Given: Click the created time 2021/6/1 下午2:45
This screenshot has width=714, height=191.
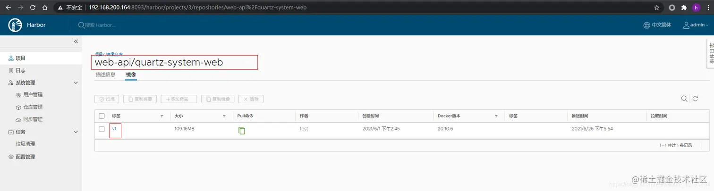Looking at the screenshot, I should [381, 129].
